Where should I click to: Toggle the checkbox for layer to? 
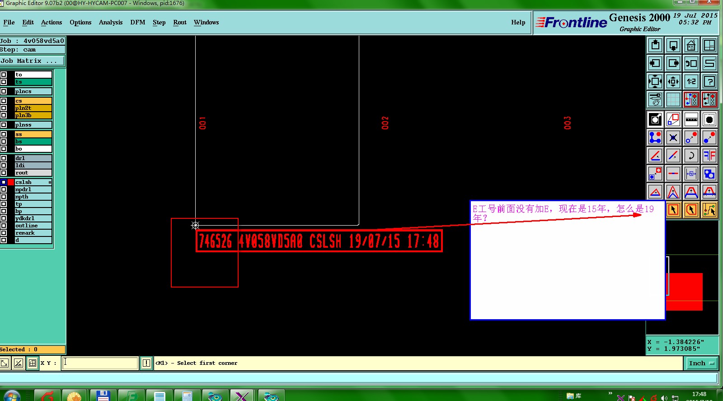point(4,75)
